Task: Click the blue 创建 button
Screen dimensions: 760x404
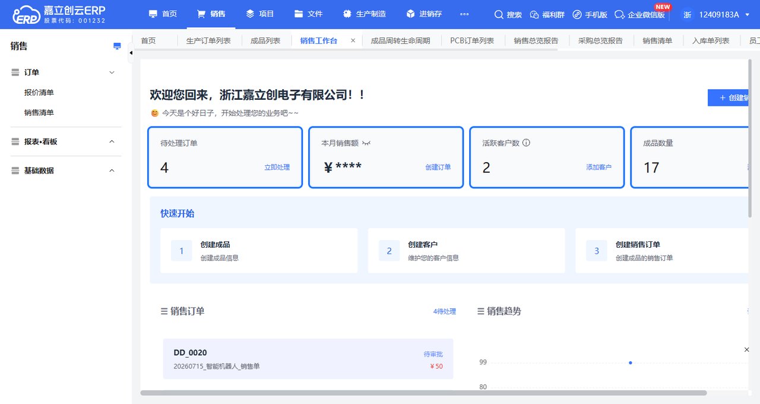Action: (x=729, y=98)
